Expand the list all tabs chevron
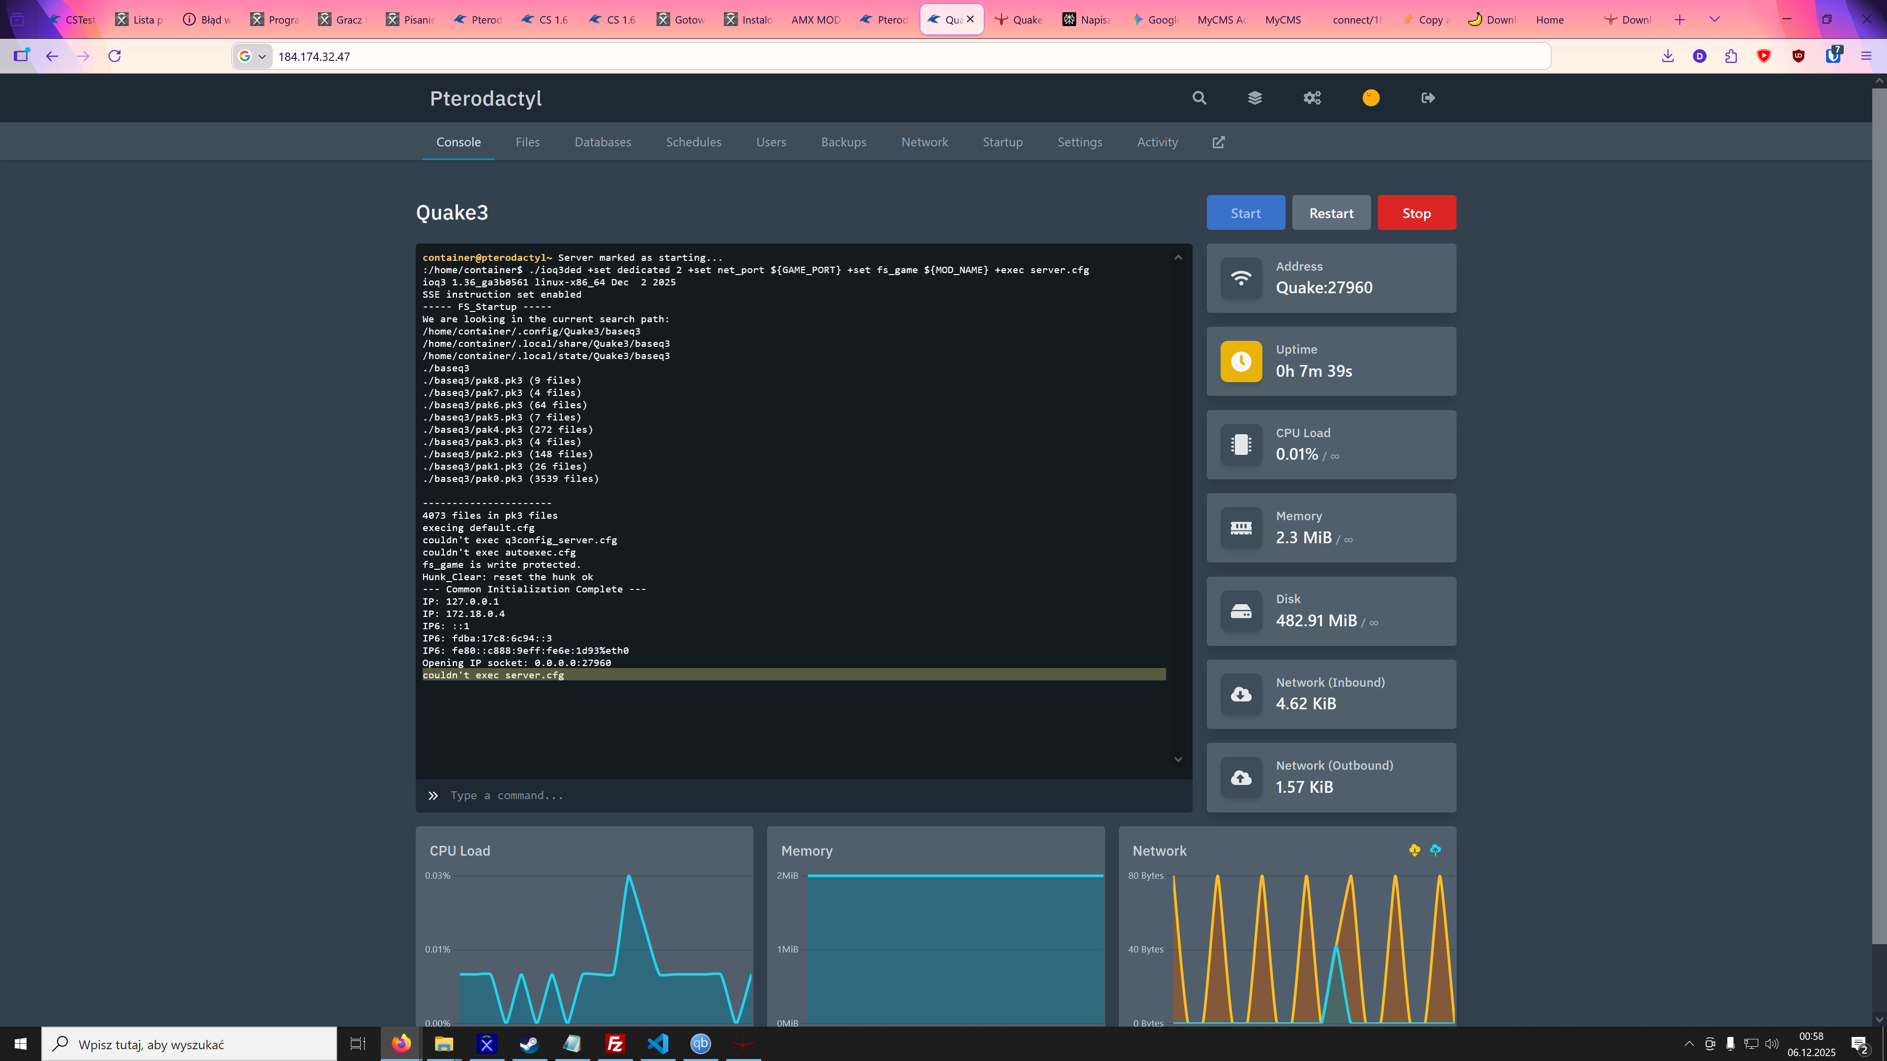Viewport: 1887px width, 1061px height. coord(1714,20)
